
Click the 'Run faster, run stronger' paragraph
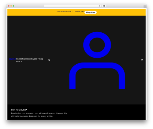(39, 115)
